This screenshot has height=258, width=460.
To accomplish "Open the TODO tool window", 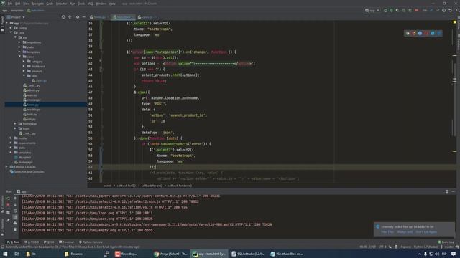I will click(32, 242).
